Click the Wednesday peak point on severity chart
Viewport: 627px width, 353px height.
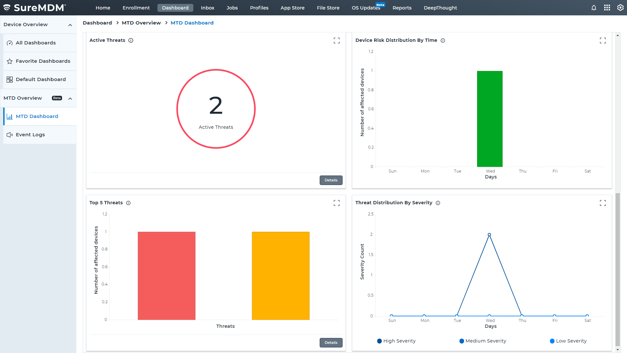tap(489, 235)
